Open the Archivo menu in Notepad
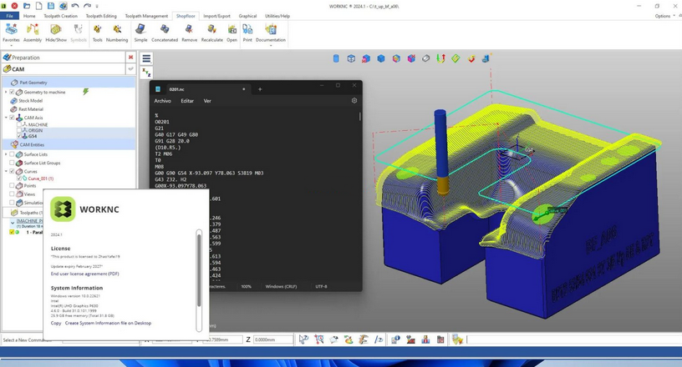The height and width of the screenshot is (367, 682). [x=162, y=101]
